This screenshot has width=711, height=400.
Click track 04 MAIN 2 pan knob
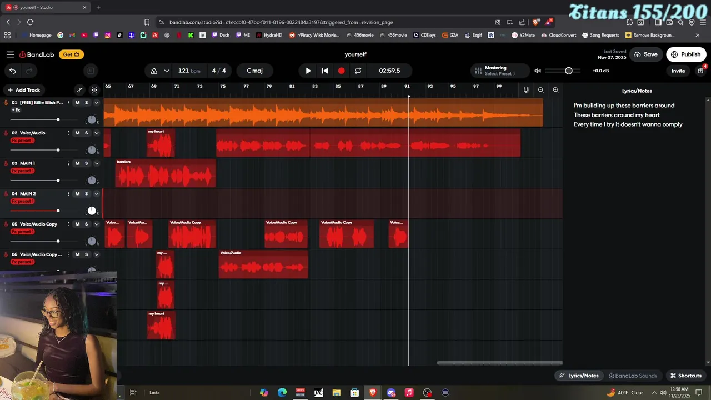92,211
